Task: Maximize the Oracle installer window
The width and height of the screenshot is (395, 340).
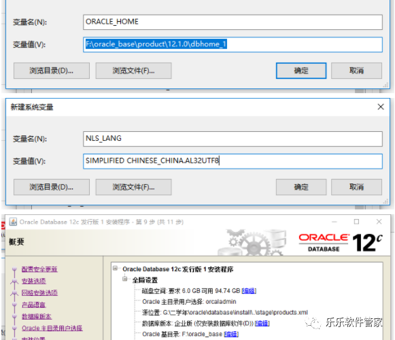Action: pos(356,222)
